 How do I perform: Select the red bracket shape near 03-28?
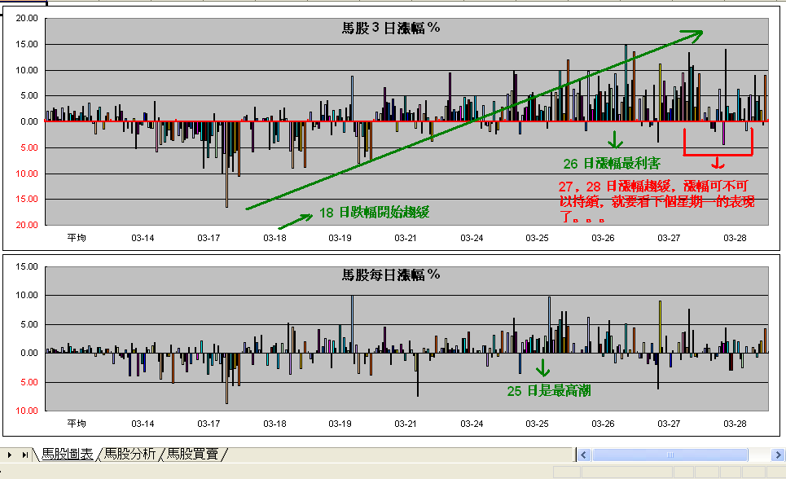[718, 153]
